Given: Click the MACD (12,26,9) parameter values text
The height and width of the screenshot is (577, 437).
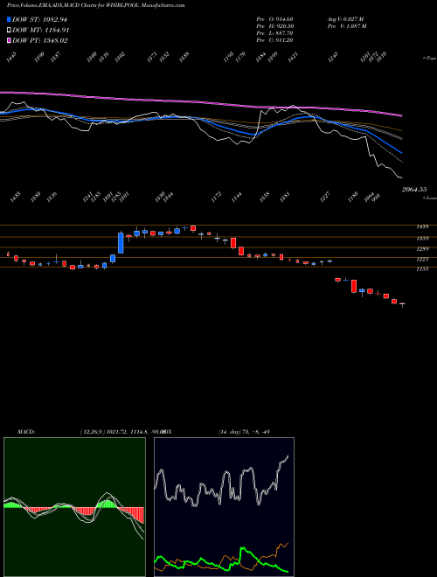Looking at the screenshot, I should 122,432.
